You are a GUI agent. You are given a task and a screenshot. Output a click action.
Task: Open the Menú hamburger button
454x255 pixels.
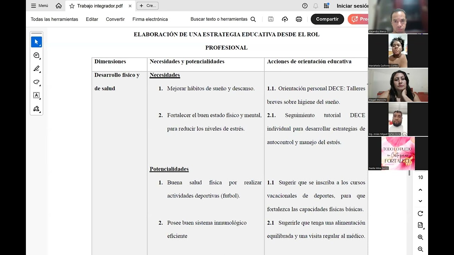[39, 6]
